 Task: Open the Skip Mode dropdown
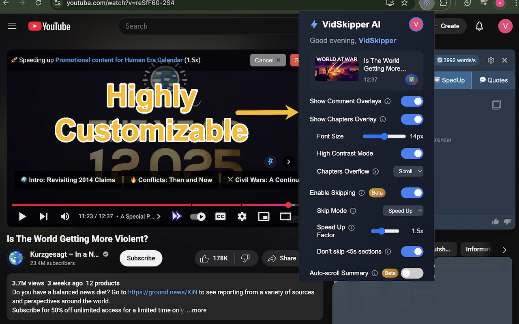coord(403,211)
